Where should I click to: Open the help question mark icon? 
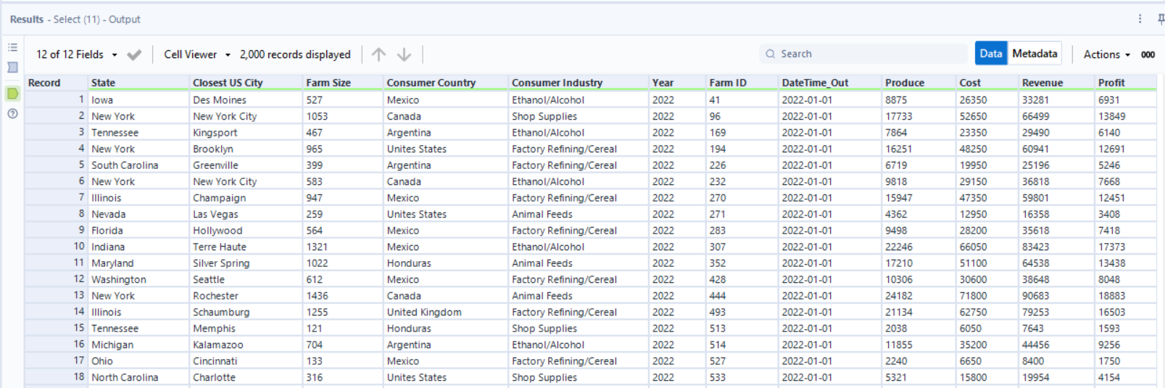tap(12, 114)
